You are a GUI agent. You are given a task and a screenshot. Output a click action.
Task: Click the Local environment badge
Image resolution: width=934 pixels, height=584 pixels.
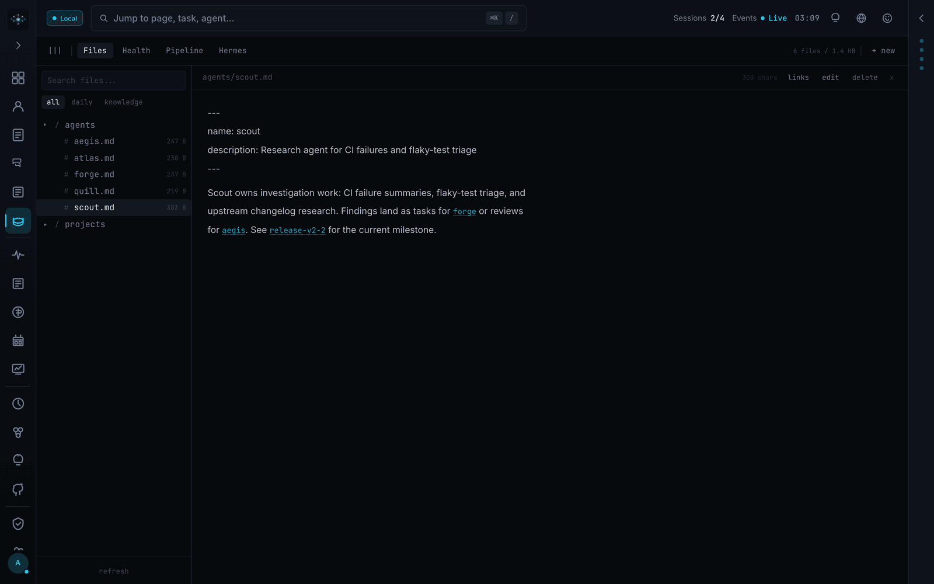(65, 18)
